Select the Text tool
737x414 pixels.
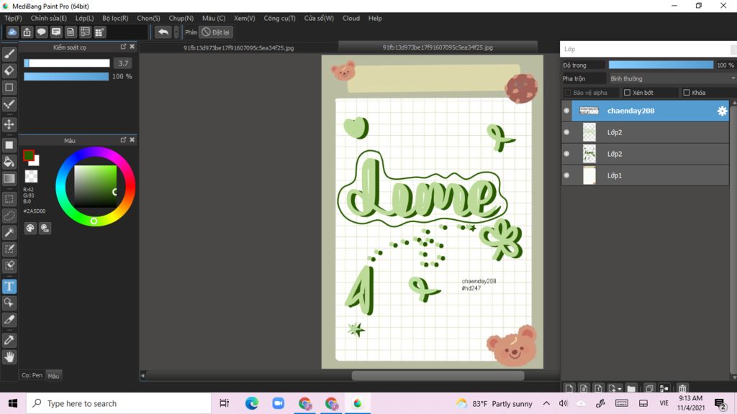click(x=9, y=286)
